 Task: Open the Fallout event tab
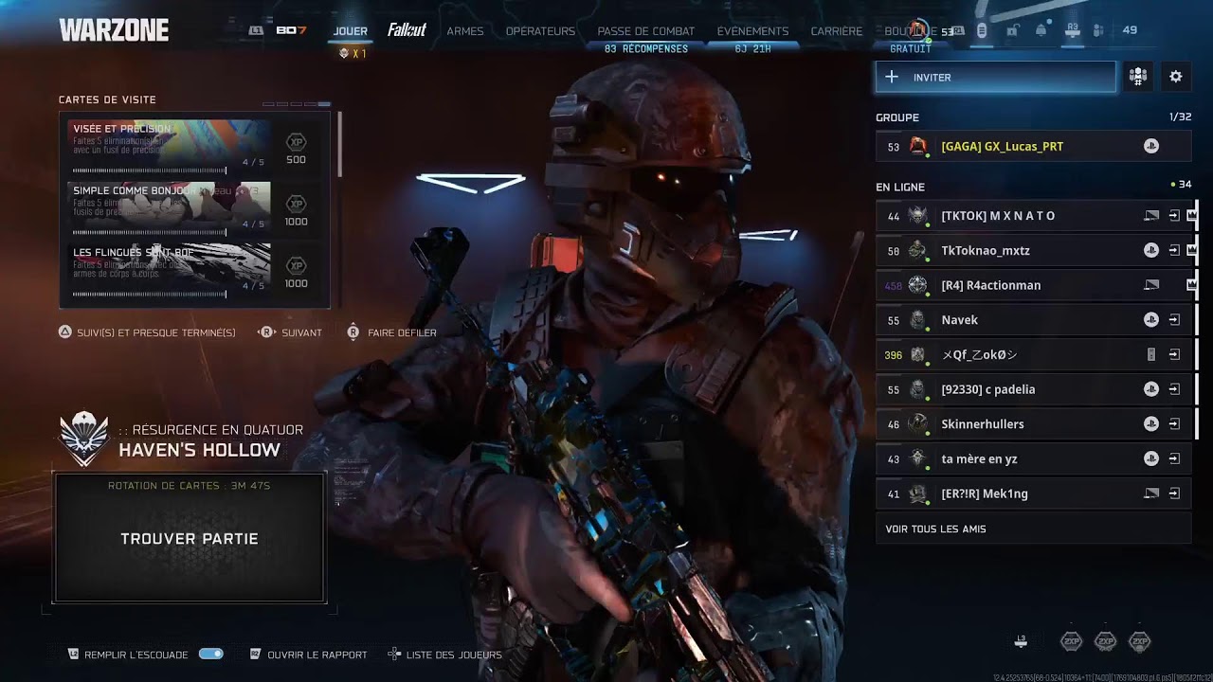point(407,30)
